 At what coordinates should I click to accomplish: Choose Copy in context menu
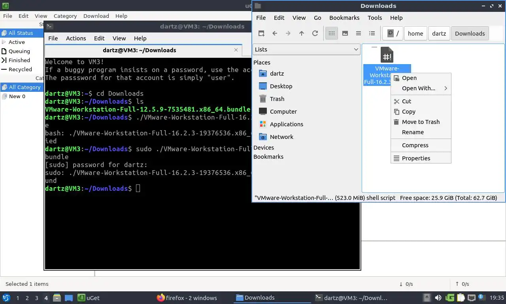[x=421, y=112]
